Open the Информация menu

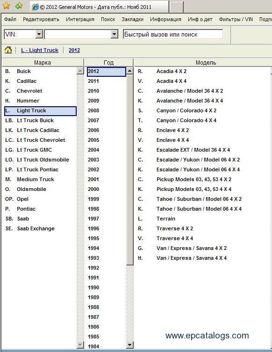pyautogui.click(x=165, y=19)
